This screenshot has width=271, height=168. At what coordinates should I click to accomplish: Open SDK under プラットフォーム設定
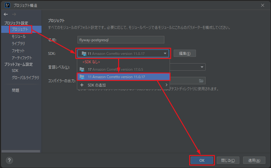15,71
